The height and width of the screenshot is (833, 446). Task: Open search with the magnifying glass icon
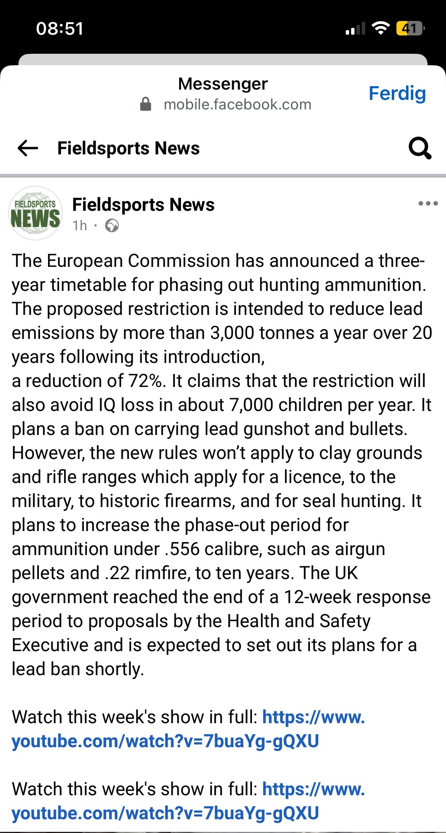pos(420,148)
